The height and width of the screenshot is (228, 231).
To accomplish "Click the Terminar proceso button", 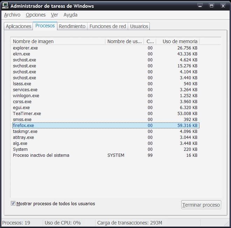I will (201, 205).
